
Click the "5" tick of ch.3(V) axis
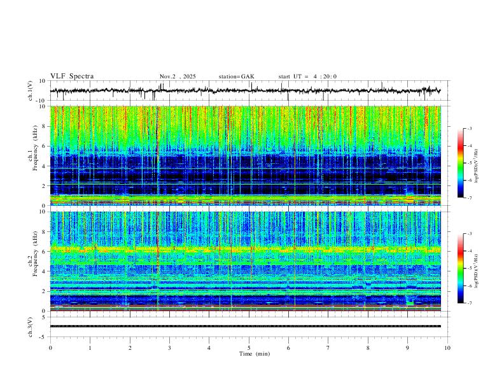[x=45, y=317]
